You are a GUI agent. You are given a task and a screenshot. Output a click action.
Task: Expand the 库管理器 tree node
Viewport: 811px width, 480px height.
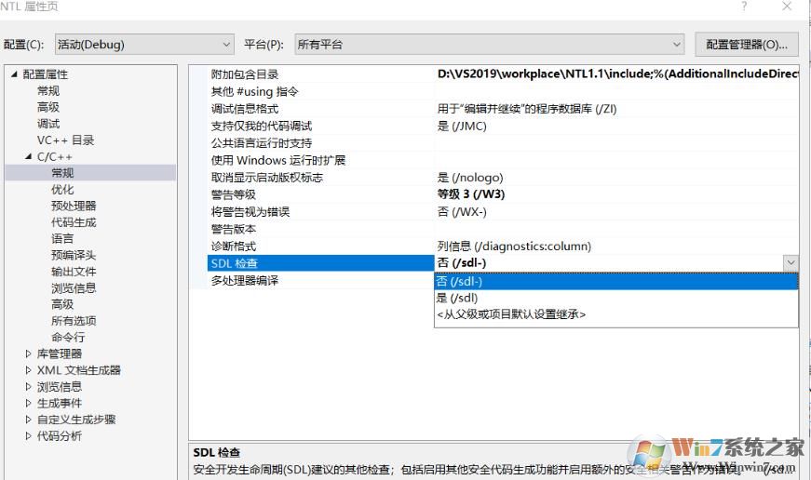29,353
